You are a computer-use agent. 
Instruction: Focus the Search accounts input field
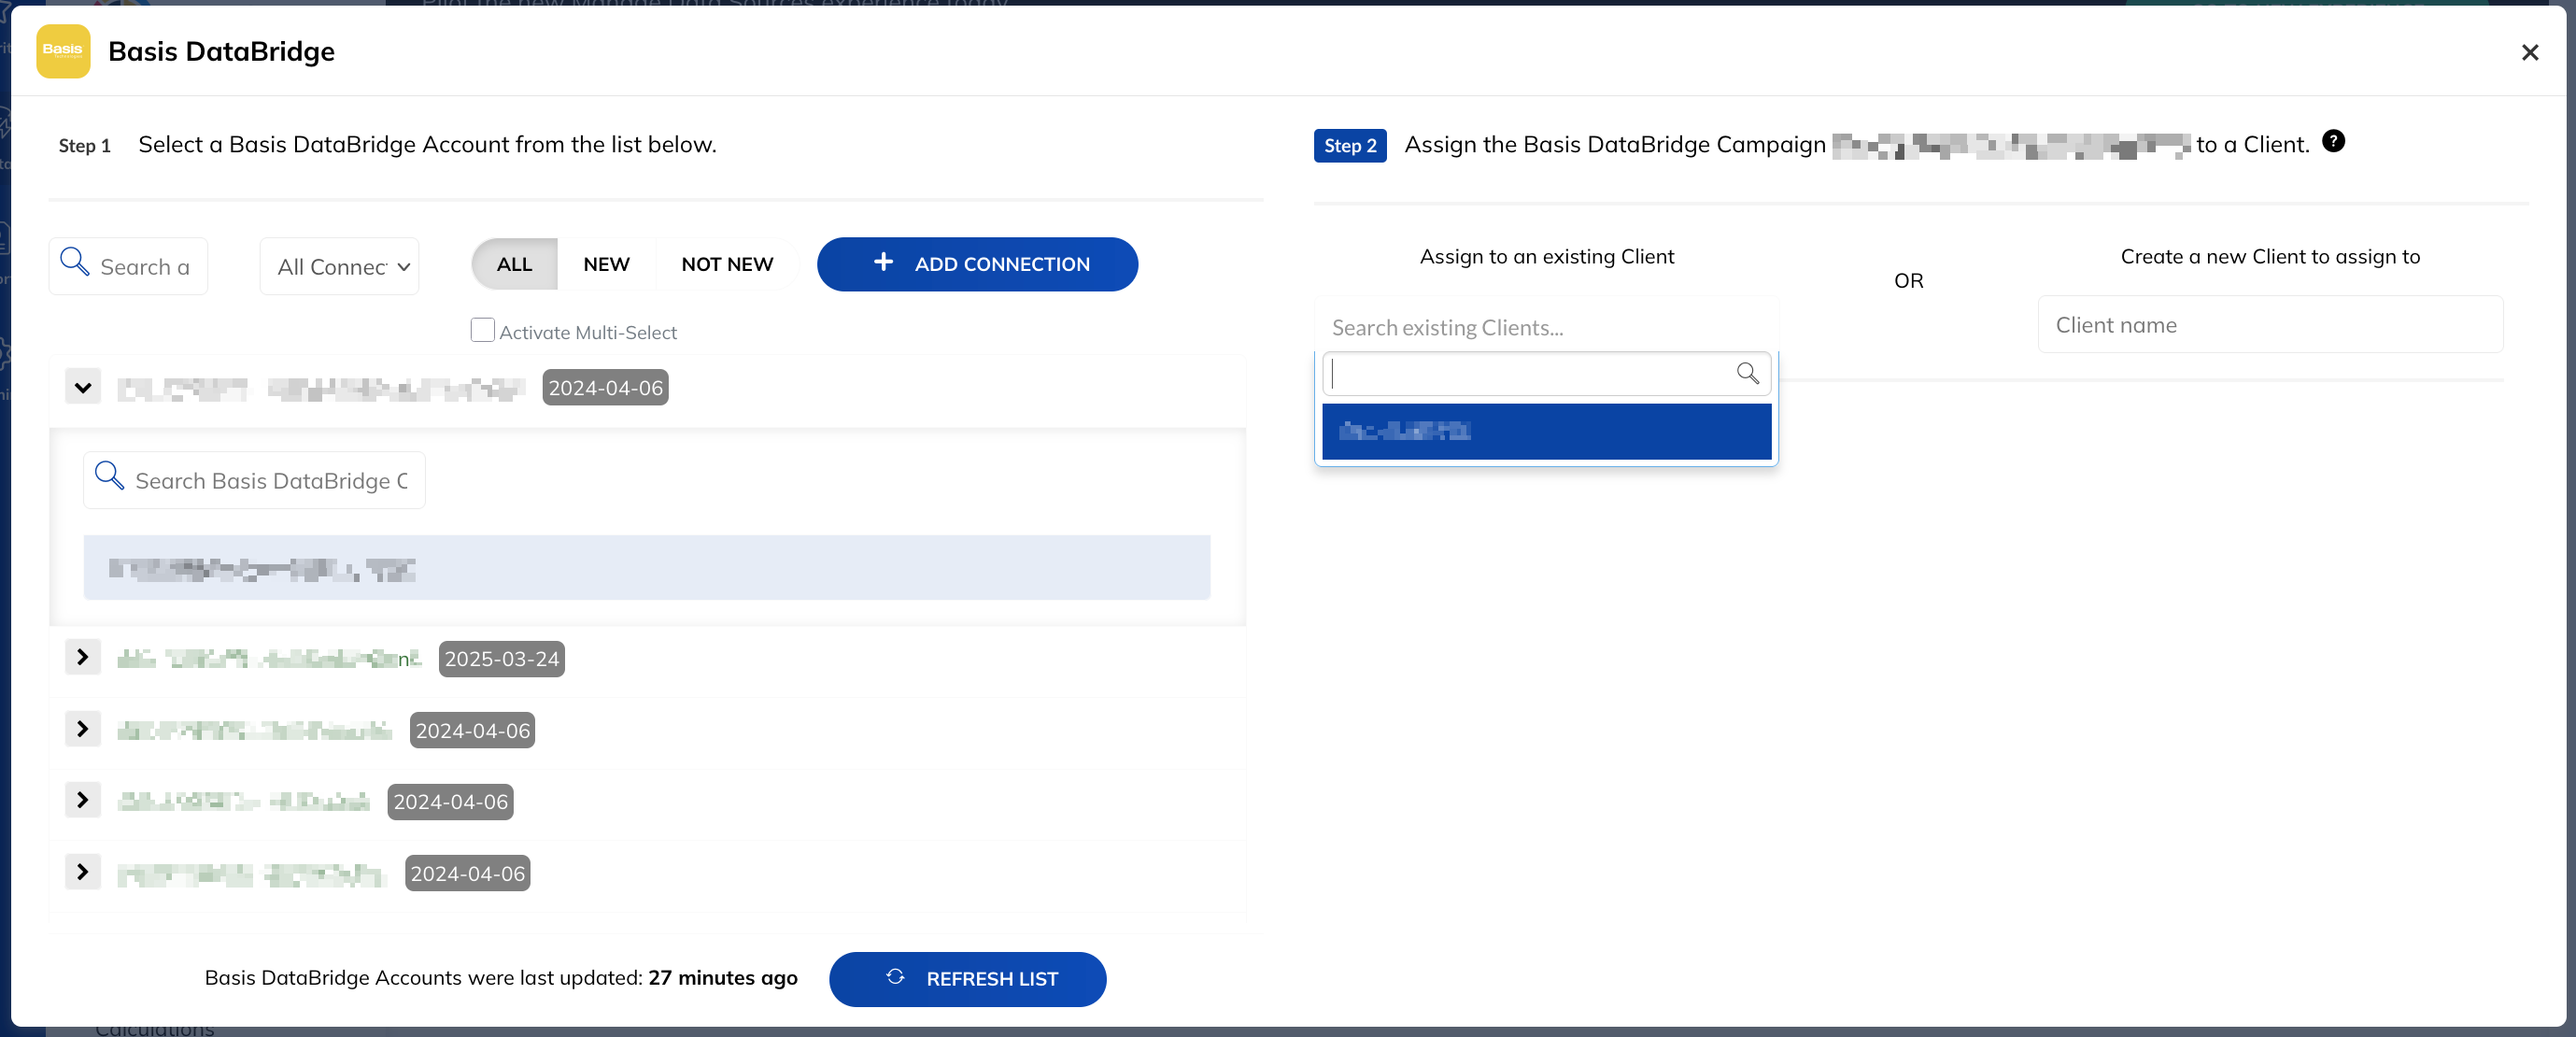(128, 266)
